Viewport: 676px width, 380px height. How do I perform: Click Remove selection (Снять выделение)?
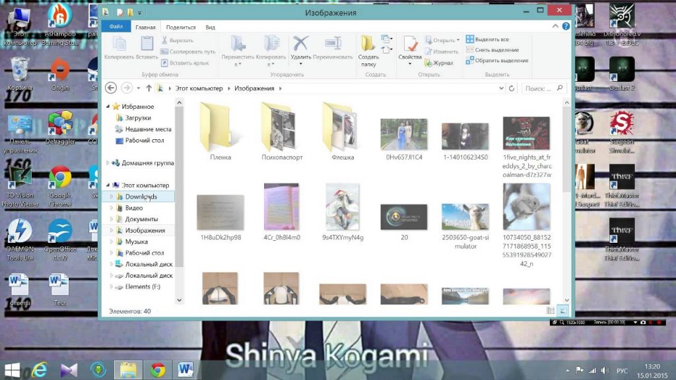[x=492, y=50]
